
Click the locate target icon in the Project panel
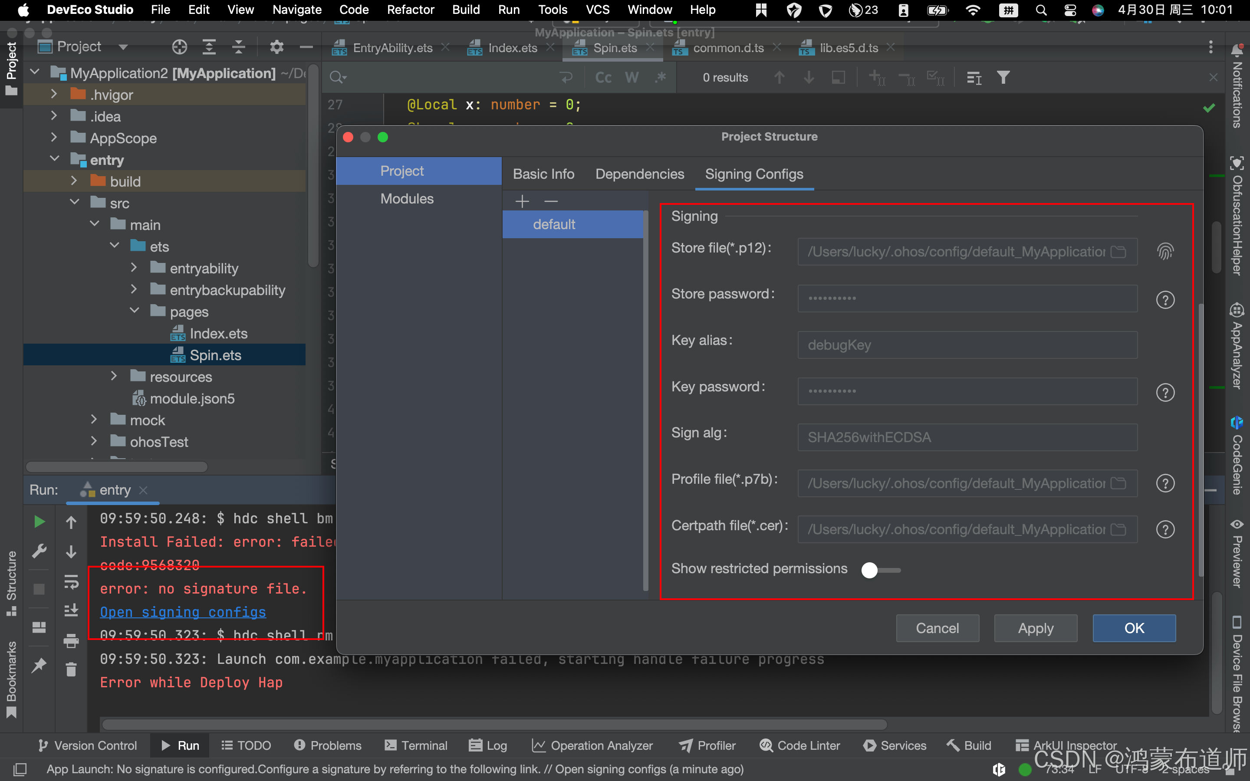click(x=179, y=47)
